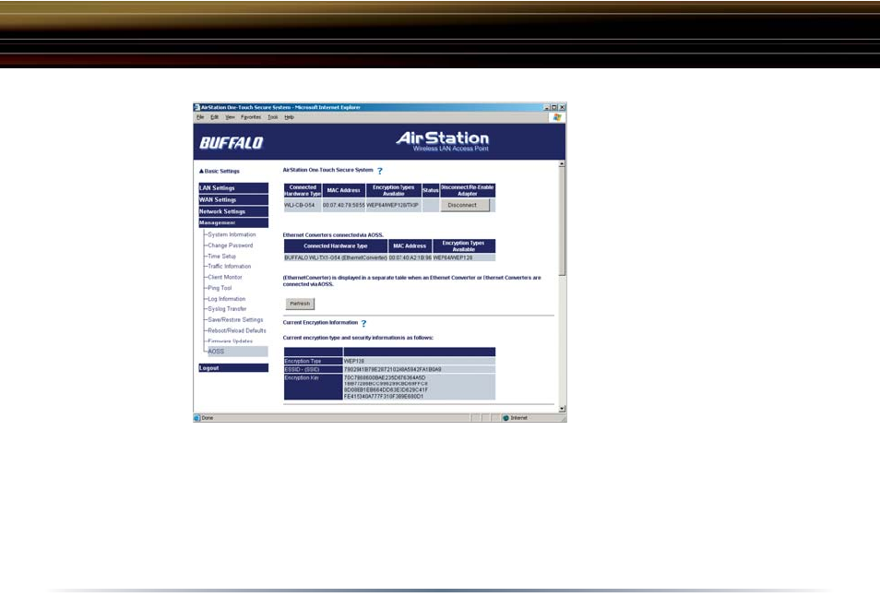Click the Done status bar text
Viewport: 880px width, 609px height.
tap(208, 418)
